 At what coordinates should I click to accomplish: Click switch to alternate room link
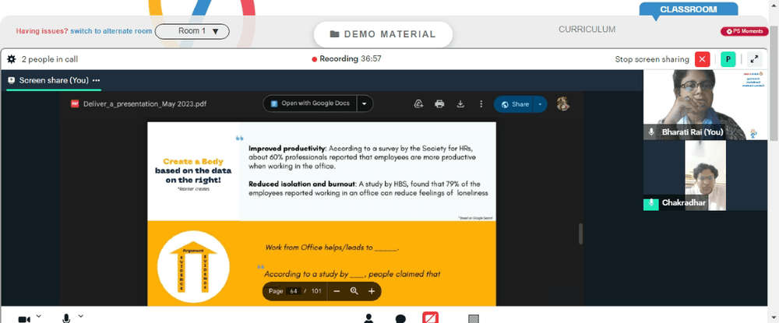111,31
